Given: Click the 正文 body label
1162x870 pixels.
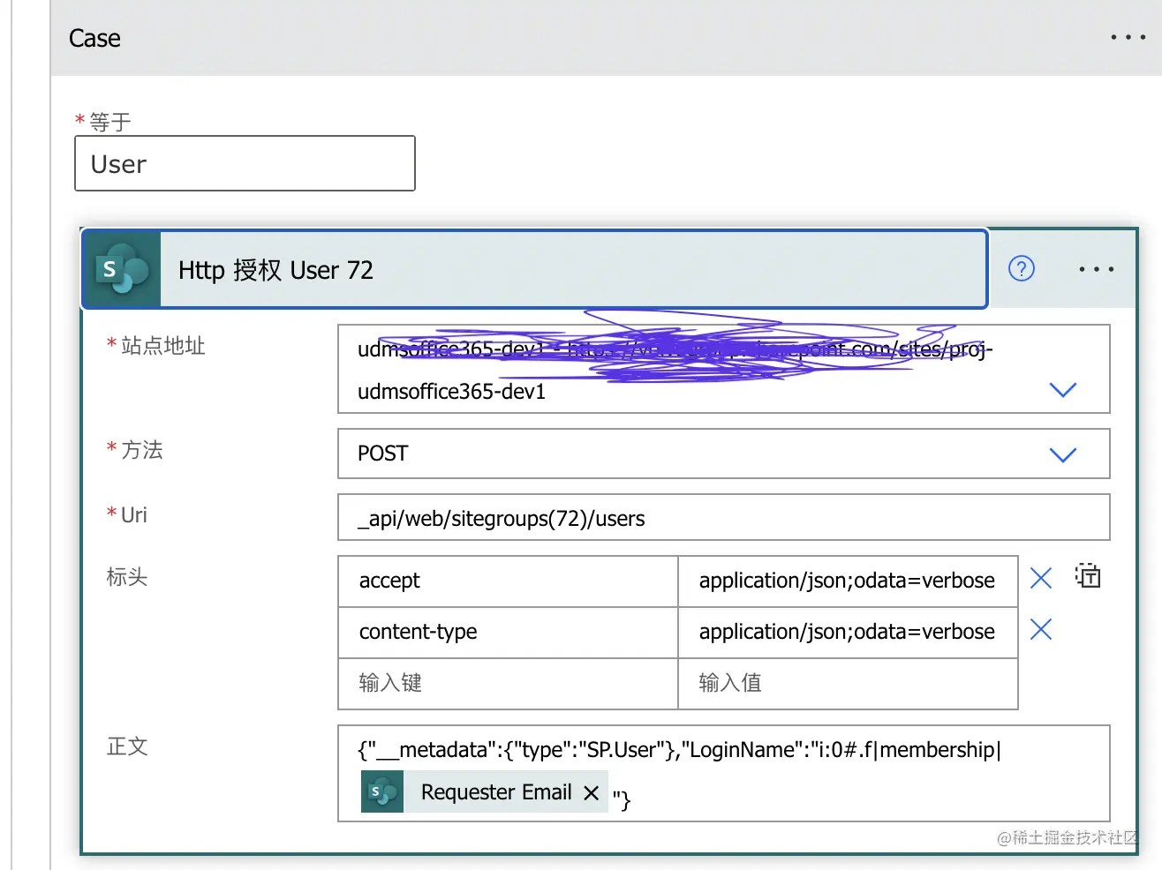Looking at the screenshot, I should click(x=127, y=746).
